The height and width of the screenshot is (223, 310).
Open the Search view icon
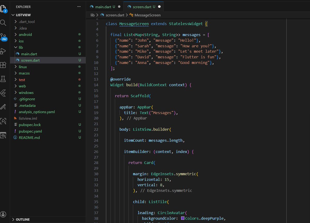[3, 23]
